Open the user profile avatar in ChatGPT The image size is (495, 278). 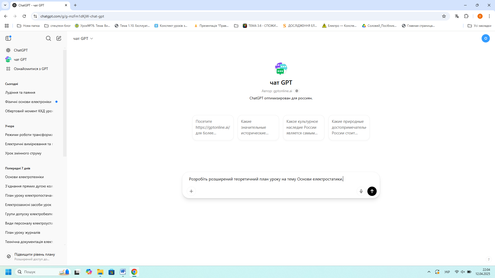485,38
